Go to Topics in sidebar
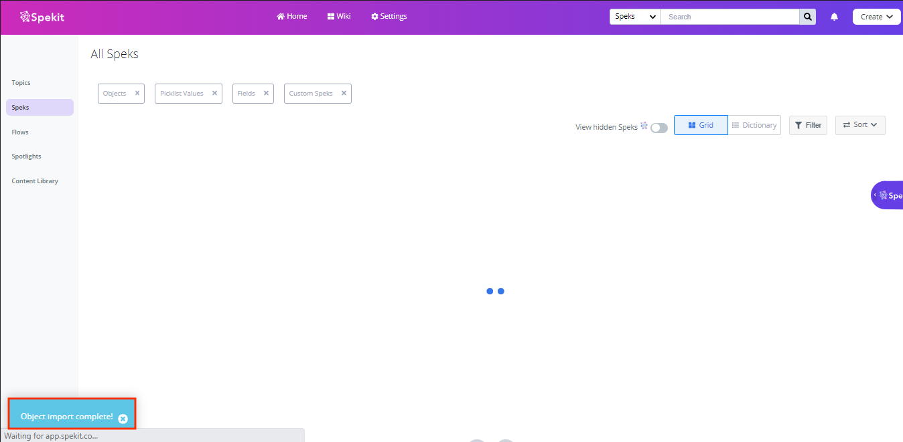Viewport: 903px width, 442px height. (x=21, y=83)
